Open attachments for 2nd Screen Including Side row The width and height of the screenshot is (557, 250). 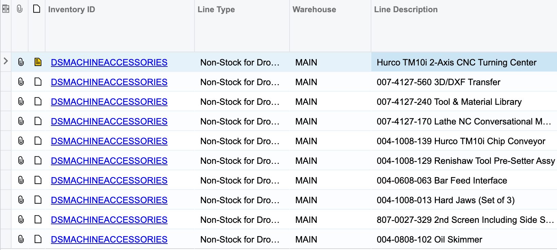[21, 219]
